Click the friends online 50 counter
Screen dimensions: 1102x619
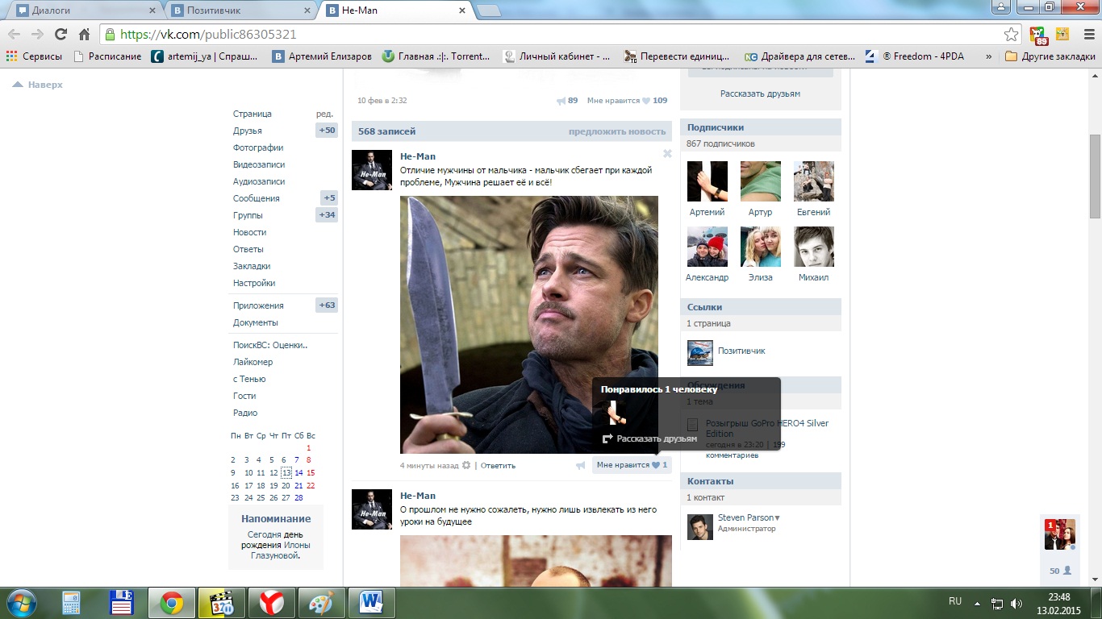point(1060,571)
